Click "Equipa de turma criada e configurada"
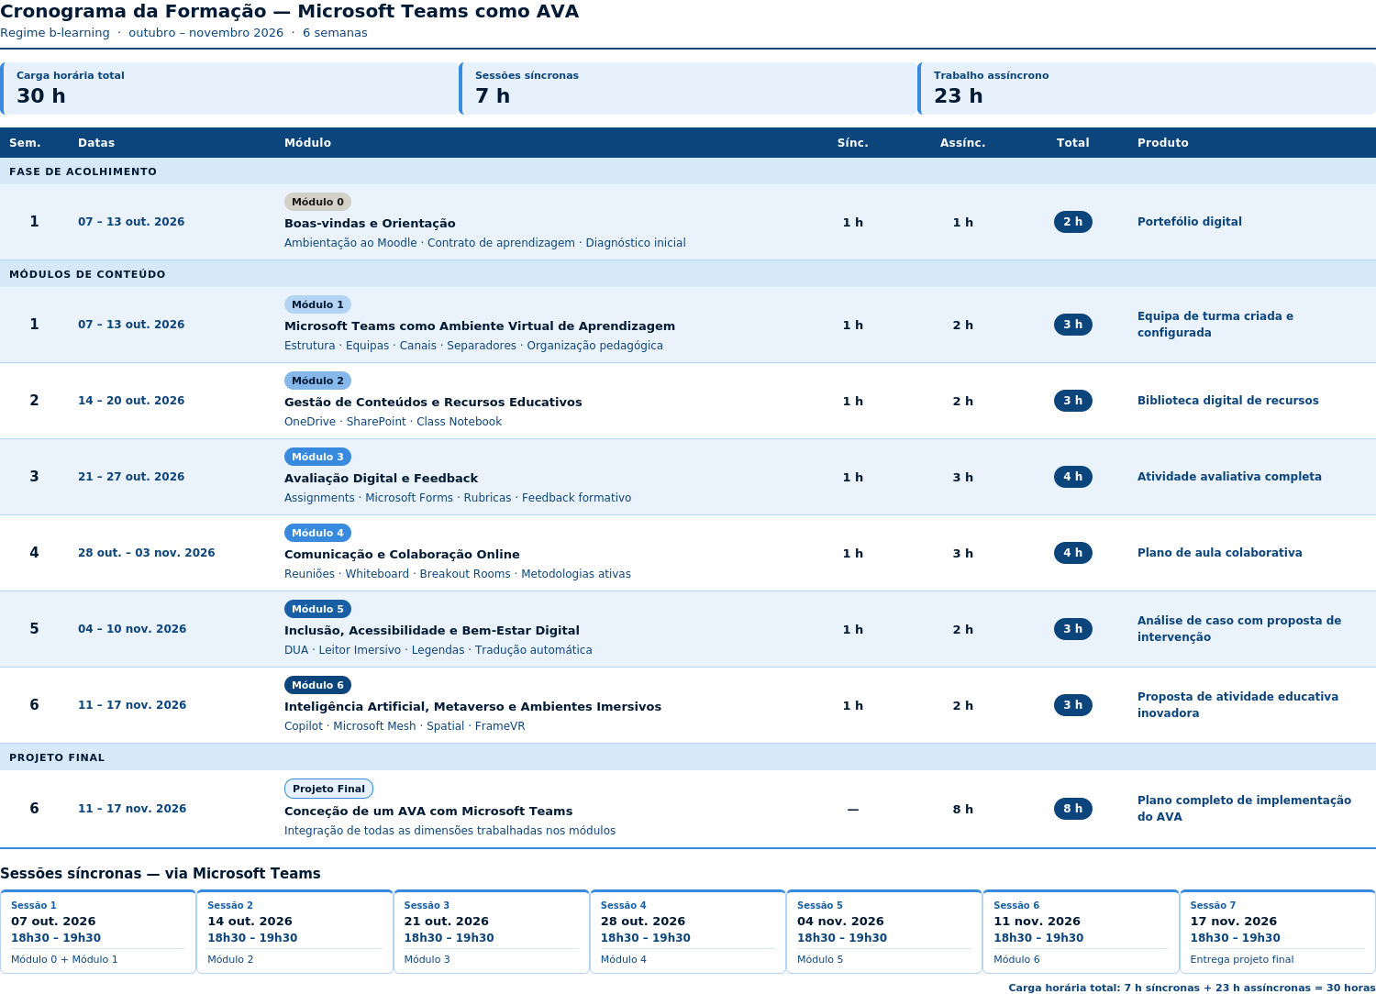1376x994 pixels. tap(1215, 325)
